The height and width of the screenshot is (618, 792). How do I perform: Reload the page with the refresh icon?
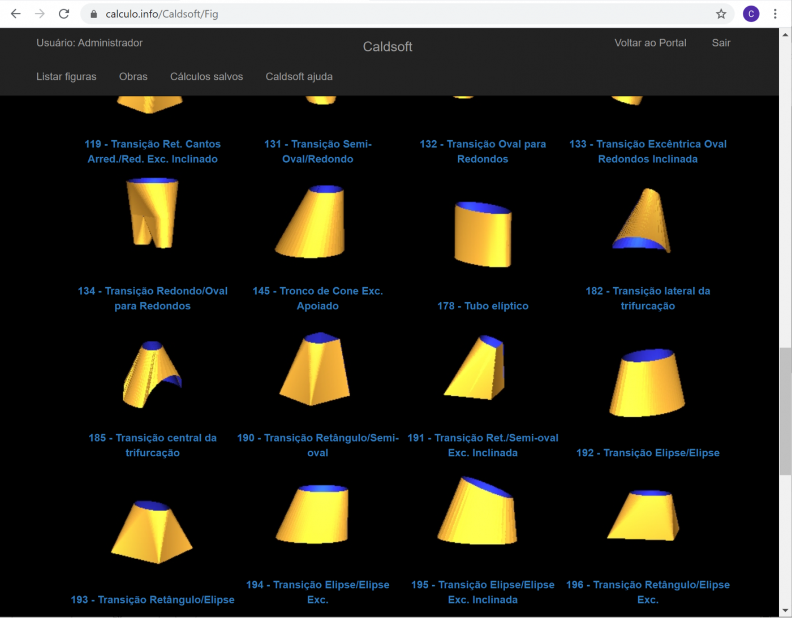point(64,14)
